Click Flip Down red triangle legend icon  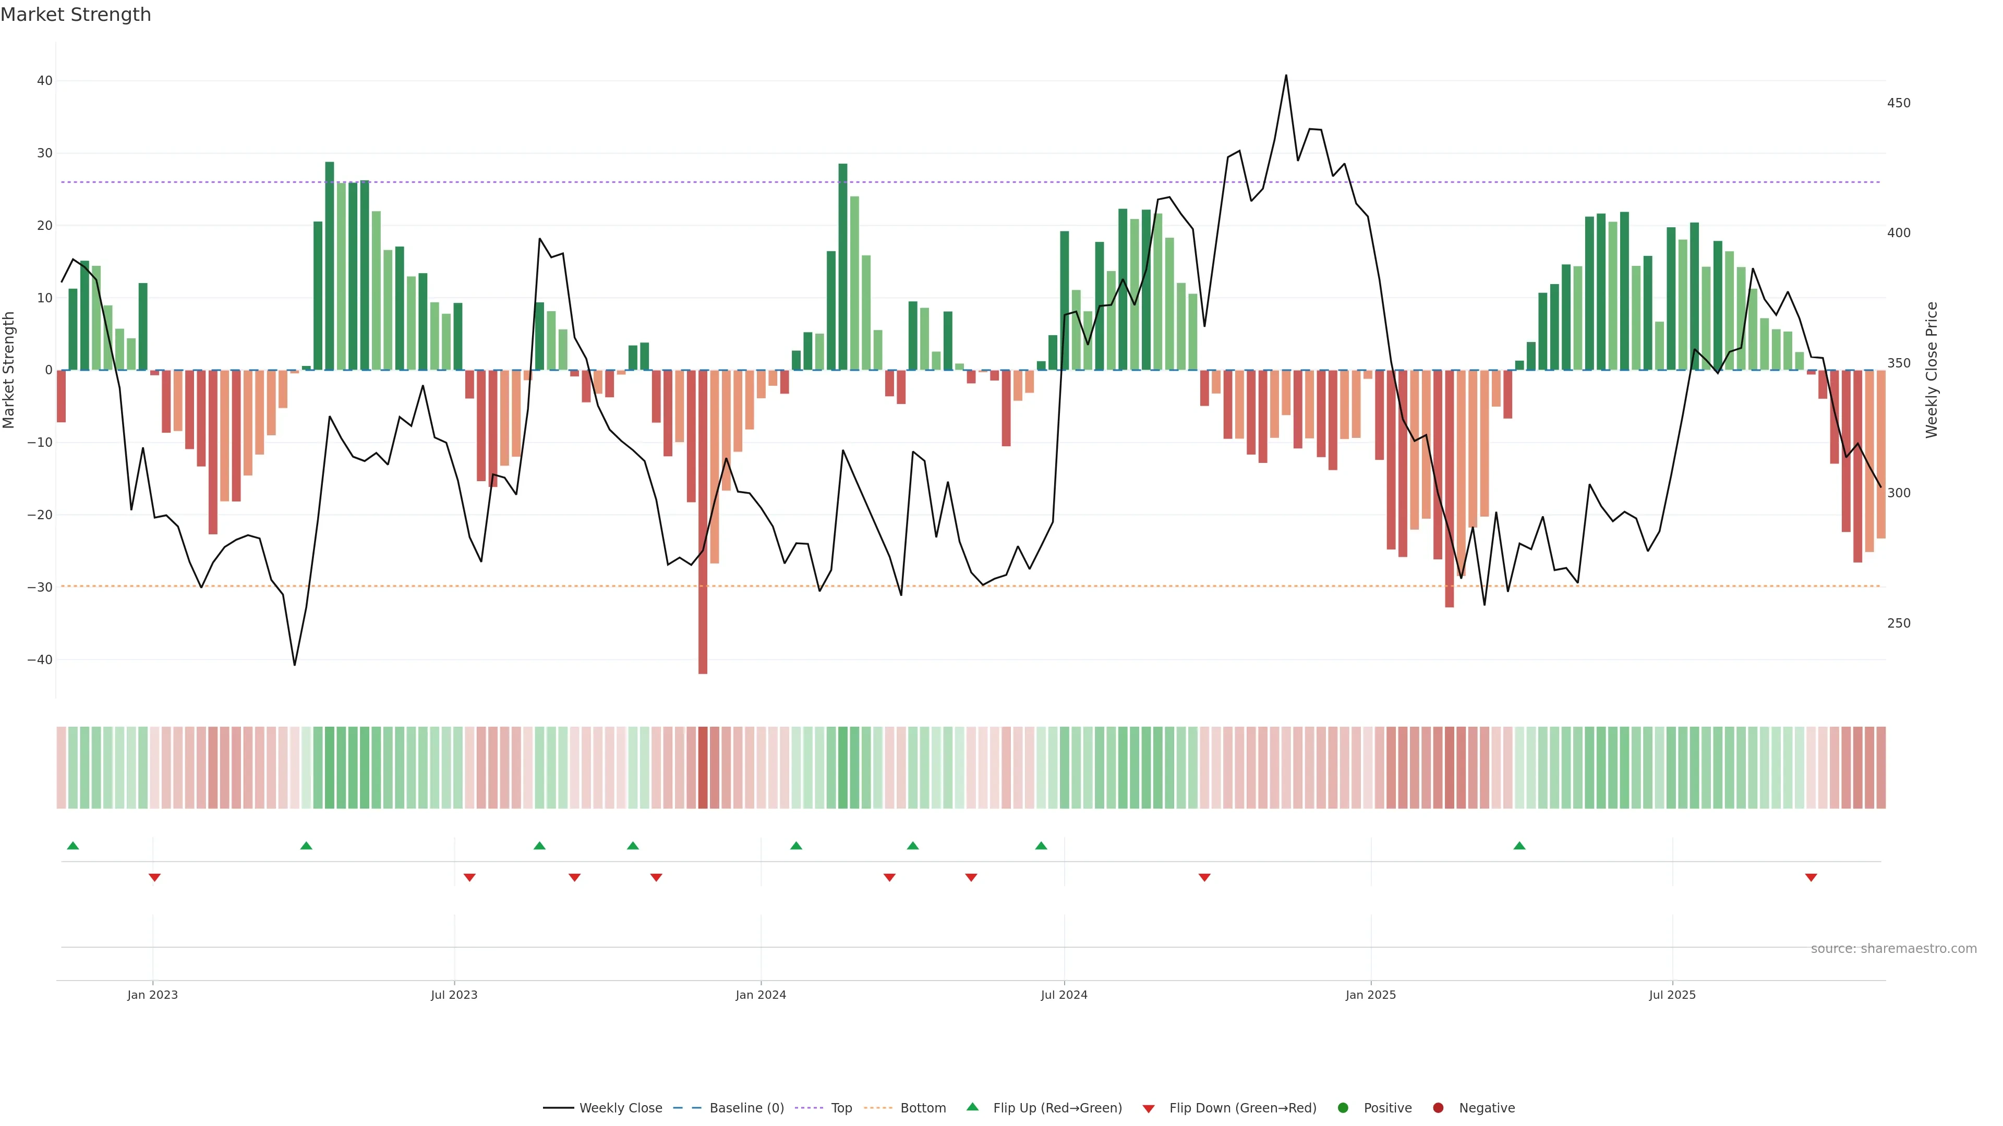point(1149,1108)
